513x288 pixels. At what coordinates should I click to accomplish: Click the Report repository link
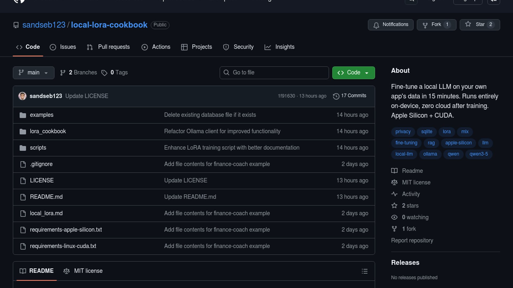coord(412,241)
